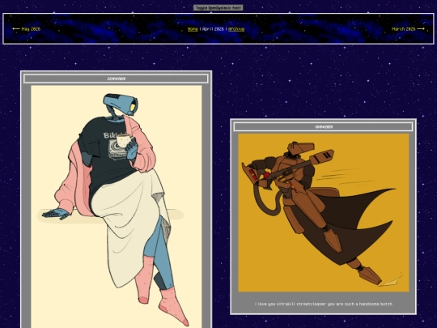The width and height of the screenshot is (437, 328).
Task: Click the 'i love you ultrakill streetcleaner' caption
Action: pos(323,304)
